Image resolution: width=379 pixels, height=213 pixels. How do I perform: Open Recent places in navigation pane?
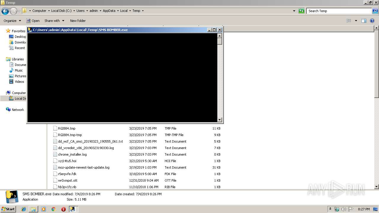[x=20, y=48]
